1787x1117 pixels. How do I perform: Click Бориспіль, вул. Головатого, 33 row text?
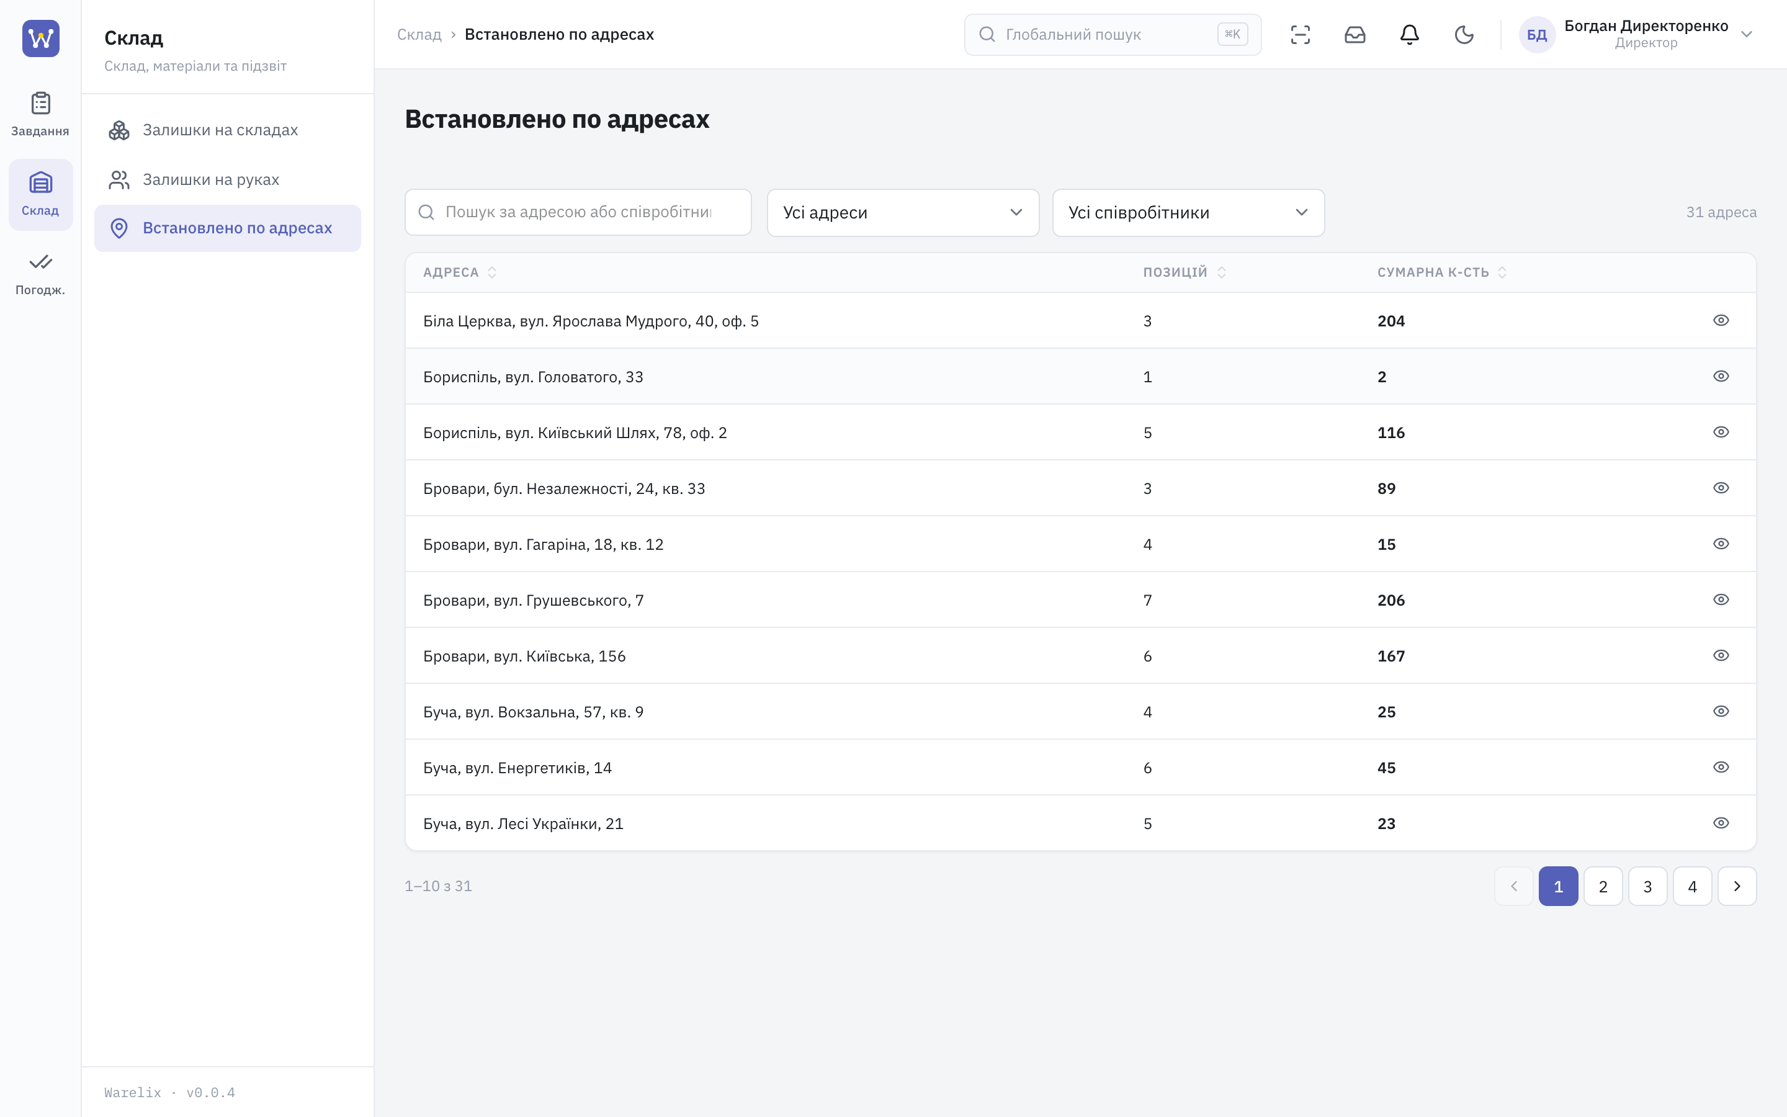[533, 377]
